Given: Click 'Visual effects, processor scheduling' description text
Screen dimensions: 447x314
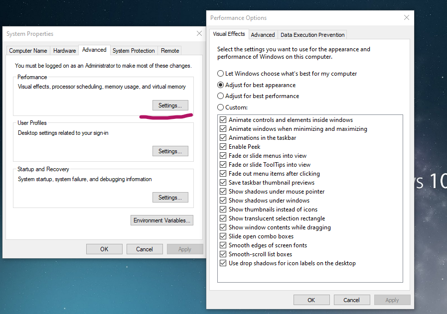Looking at the screenshot, I should pyautogui.click(x=102, y=87).
